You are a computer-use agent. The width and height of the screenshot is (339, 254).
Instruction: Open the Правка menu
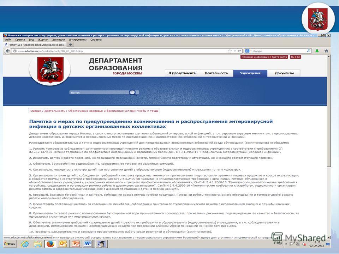(20, 40)
